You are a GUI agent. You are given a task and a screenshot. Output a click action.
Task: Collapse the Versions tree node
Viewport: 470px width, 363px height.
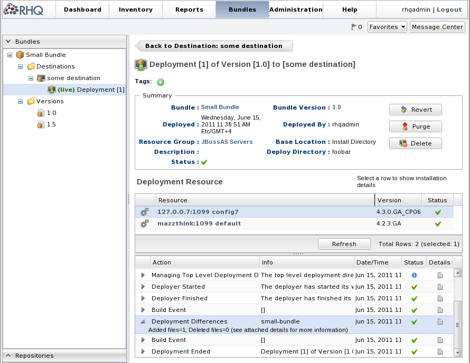coord(21,101)
